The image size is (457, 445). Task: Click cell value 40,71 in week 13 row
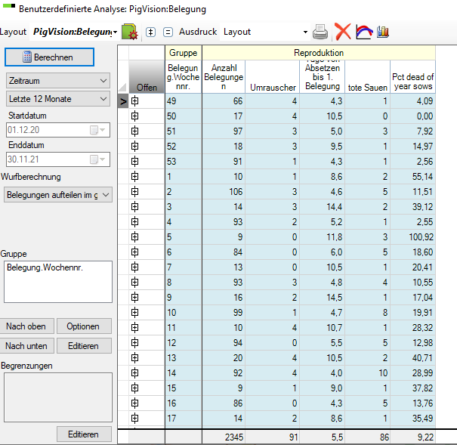click(412, 358)
